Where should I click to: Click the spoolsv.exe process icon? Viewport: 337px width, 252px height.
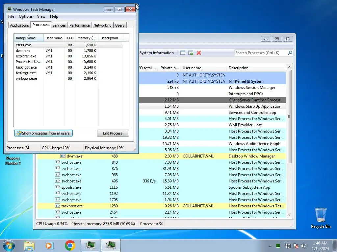point(57,187)
